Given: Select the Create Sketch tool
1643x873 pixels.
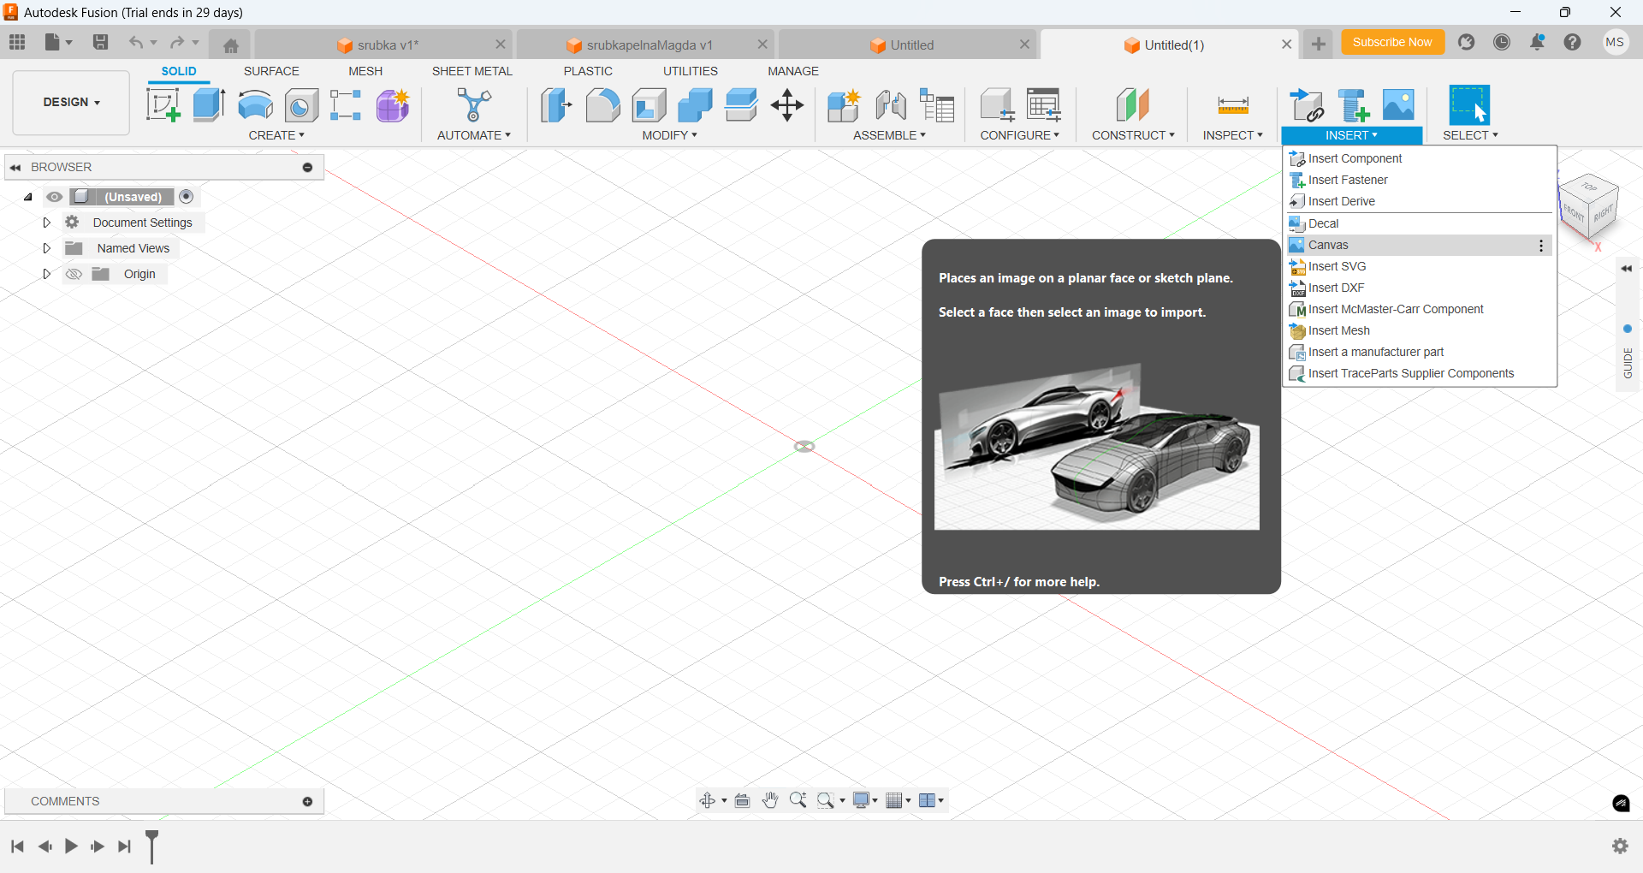Looking at the screenshot, I should click(163, 105).
